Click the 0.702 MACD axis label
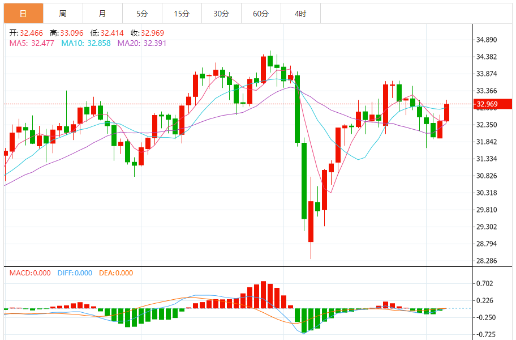This screenshot has width=516, height=340. pyautogui.click(x=485, y=283)
